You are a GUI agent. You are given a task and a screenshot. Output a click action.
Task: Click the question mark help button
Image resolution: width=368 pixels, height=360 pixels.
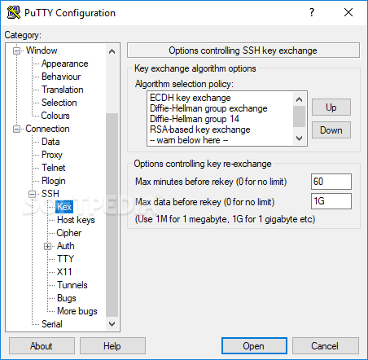point(312,12)
